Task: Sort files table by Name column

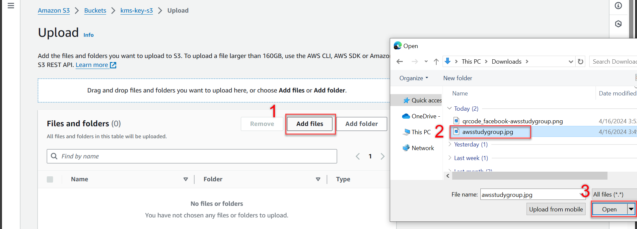Action: (185, 179)
